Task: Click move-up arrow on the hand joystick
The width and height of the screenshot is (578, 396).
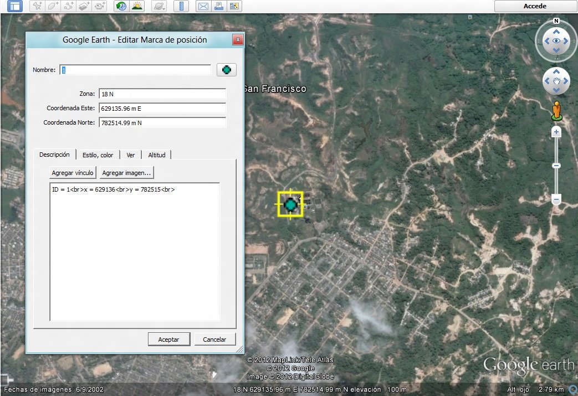Action: coord(556,71)
